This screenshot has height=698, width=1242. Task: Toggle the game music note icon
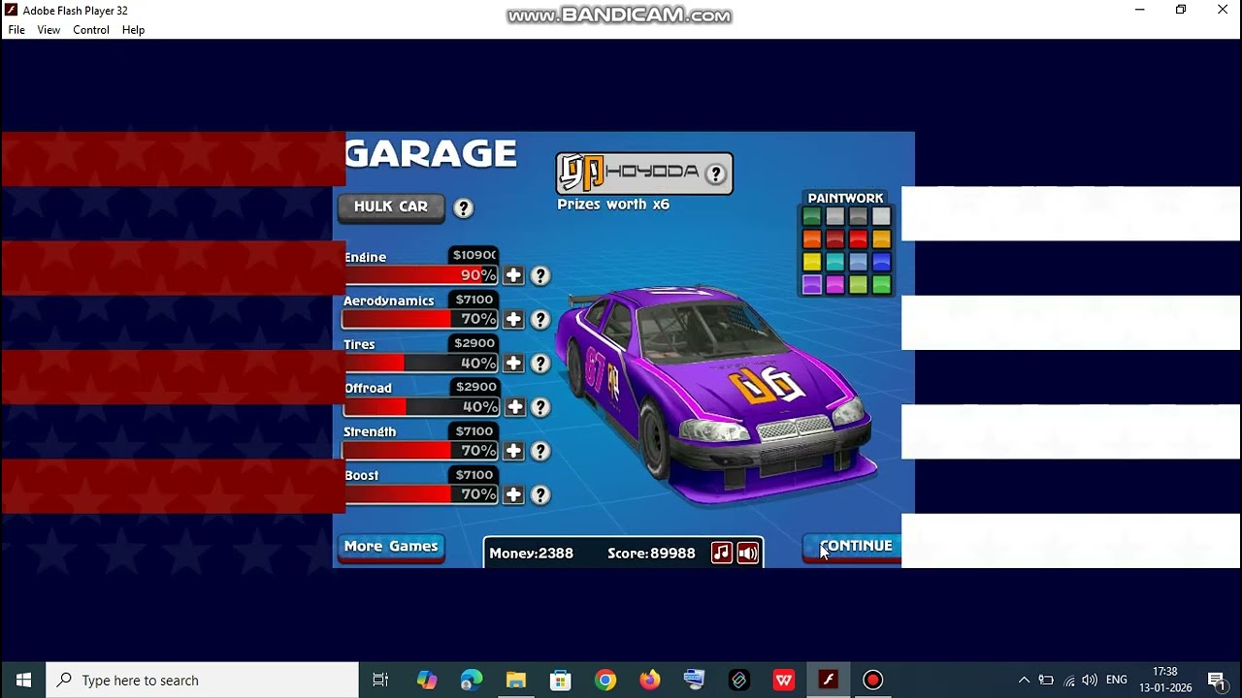pos(721,553)
